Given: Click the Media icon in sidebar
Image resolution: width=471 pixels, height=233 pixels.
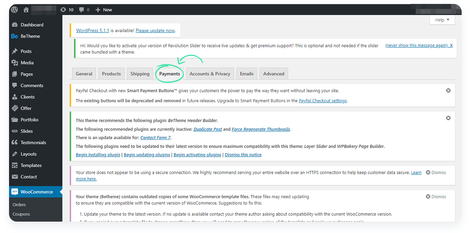Looking at the screenshot, I should 15,63.
